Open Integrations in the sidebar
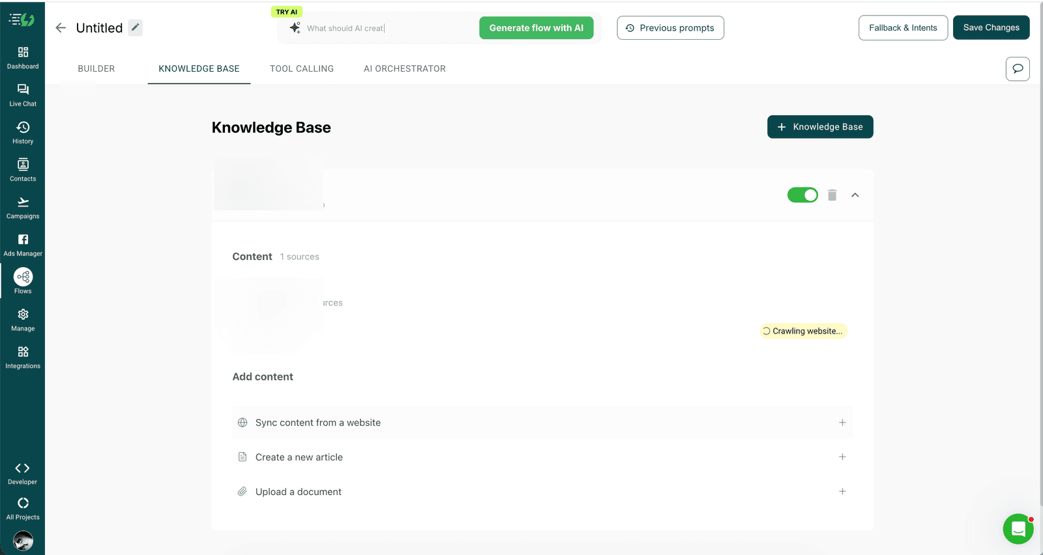Viewport: 1043px width, 555px height. 23,358
